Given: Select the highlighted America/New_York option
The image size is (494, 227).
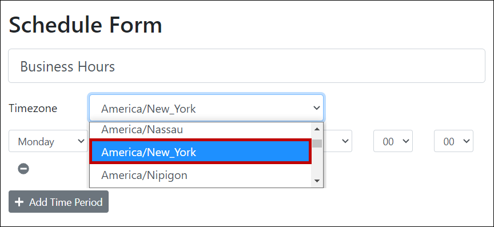Looking at the screenshot, I should tap(201, 152).
